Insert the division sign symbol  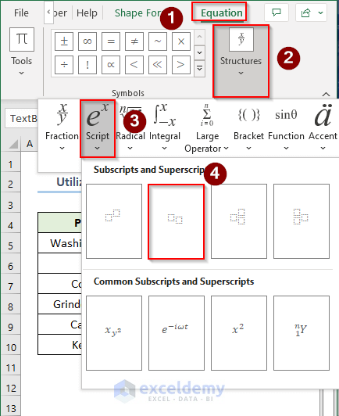[64, 64]
